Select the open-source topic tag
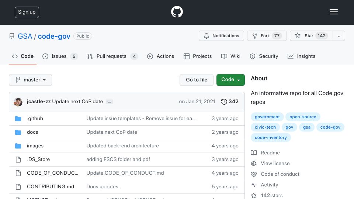This screenshot has height=199, width=354. click(303, 117)
